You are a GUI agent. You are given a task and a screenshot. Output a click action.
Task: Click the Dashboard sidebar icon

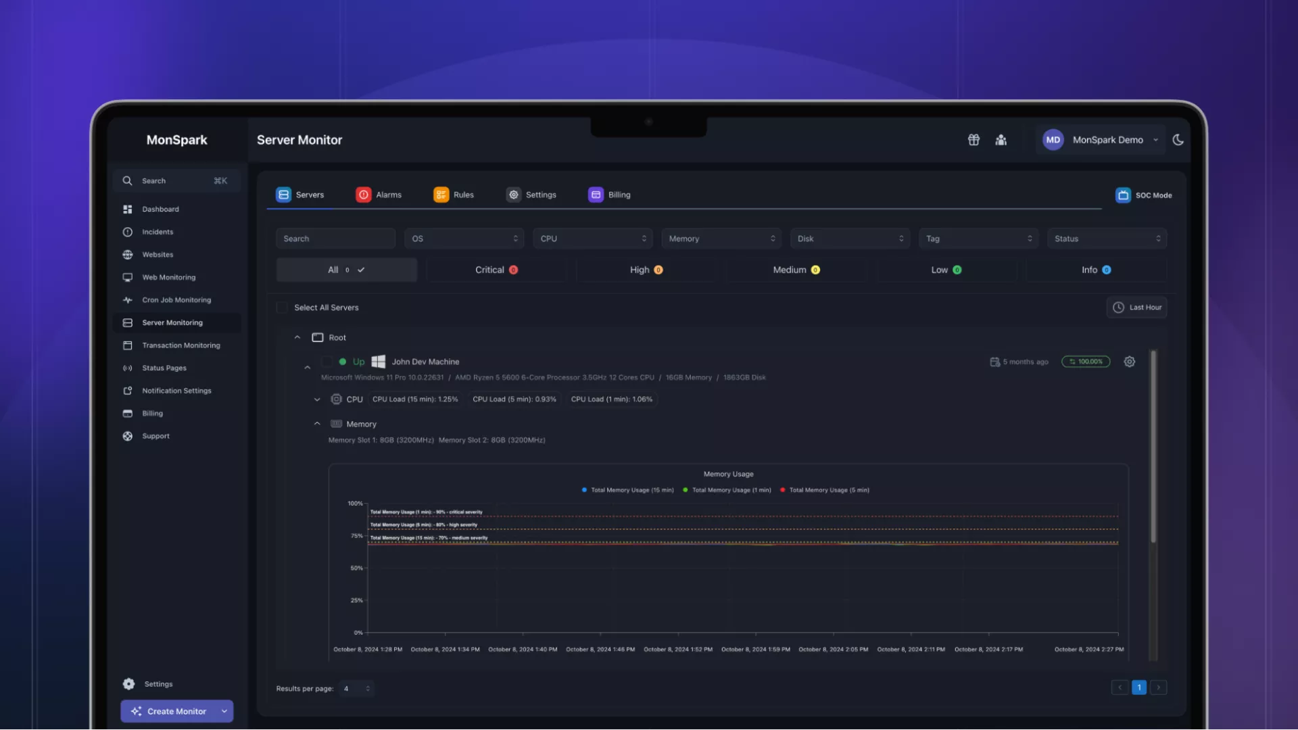coord(128,210)
